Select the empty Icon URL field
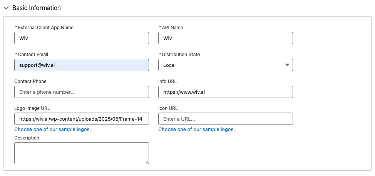 click(225, 119)
